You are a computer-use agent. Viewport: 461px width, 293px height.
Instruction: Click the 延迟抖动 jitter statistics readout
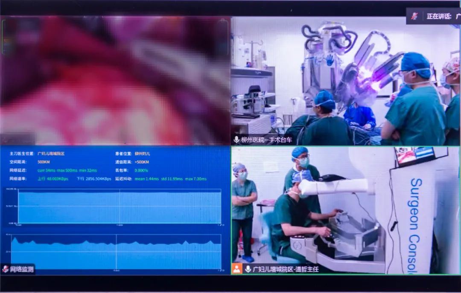click(170, 179)
